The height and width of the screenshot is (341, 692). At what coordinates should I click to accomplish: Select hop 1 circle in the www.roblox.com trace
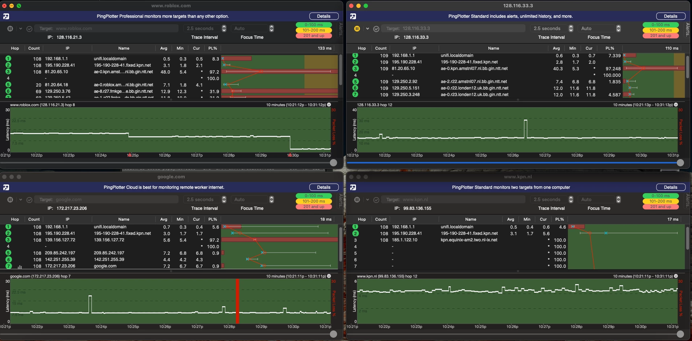click(8, 59)
